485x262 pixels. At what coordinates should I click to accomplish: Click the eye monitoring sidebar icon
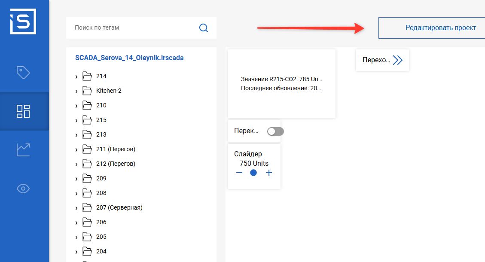[x=23, y=189]
